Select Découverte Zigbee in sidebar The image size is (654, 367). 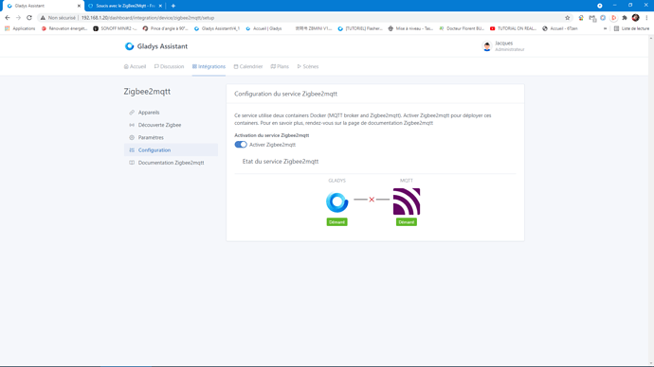tap(171, 125)
